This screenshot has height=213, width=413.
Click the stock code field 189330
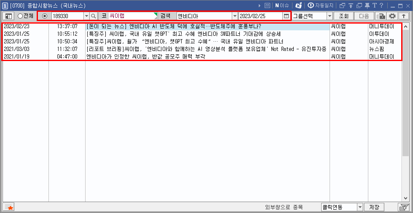(x=67, y=16)
